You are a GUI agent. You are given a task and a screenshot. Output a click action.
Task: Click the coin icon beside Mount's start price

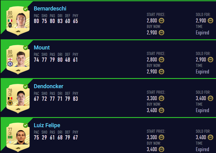pyautogui.click(x=161, y=60)
